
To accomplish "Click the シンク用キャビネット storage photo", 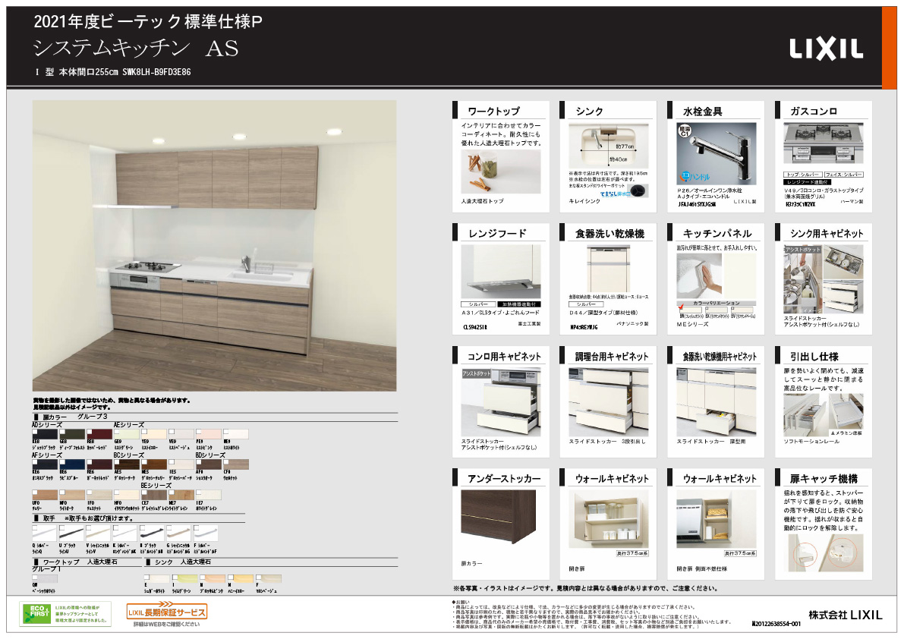I will [x=824, y=279].
